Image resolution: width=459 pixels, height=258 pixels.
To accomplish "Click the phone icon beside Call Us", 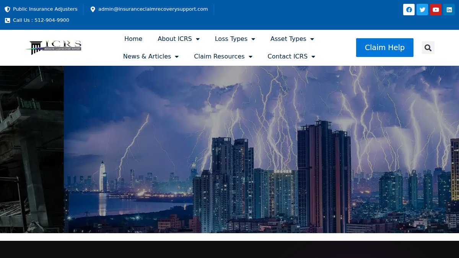I will tap(7, 20).
